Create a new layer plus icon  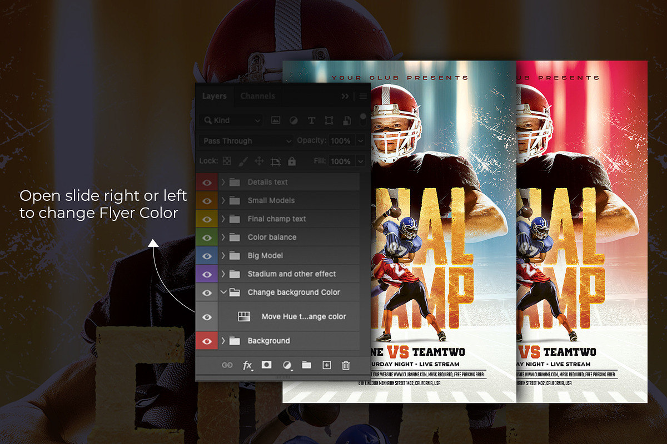point(327,365)
